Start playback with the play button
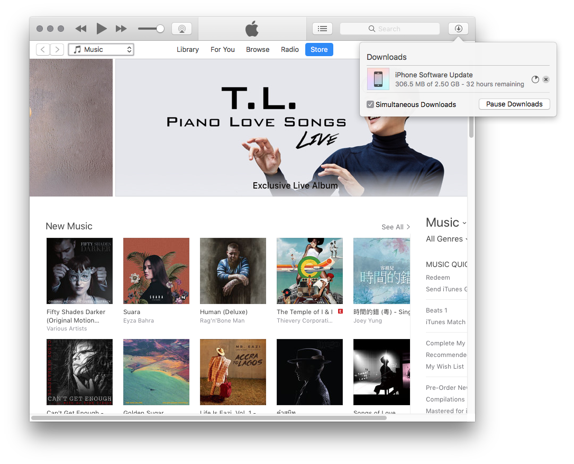The height and width of the screenshot is (464, 574). pyautogui.click(x=102, y=29)
